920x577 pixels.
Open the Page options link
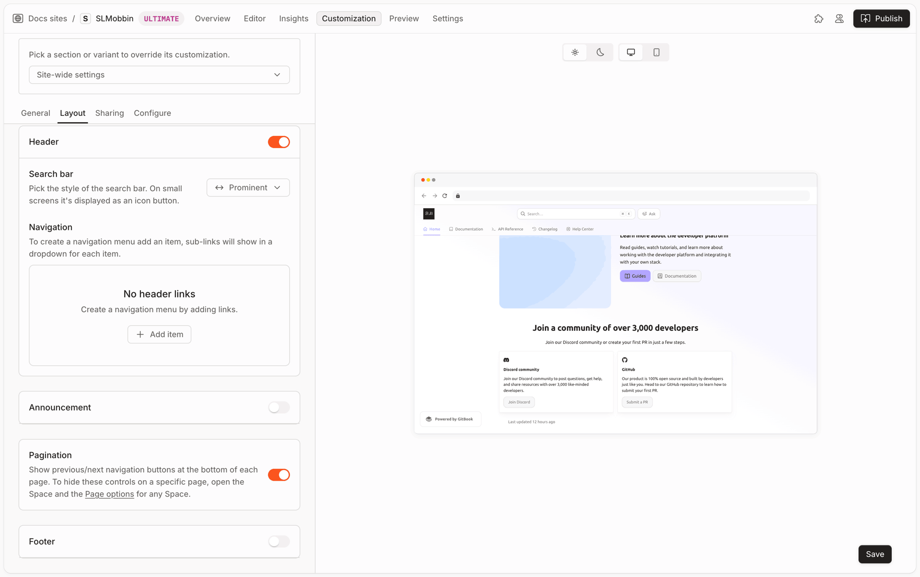109,494
